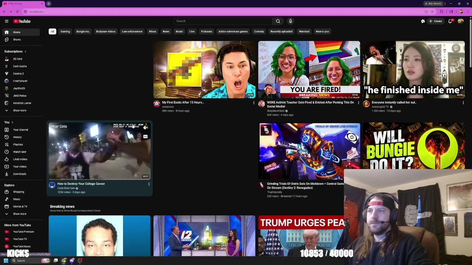Go to Shorts in the sidebar
The width and height of the screenshot is (472, 265).
(x=21, y=39)
